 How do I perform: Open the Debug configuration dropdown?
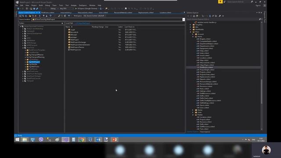(54, 9)
